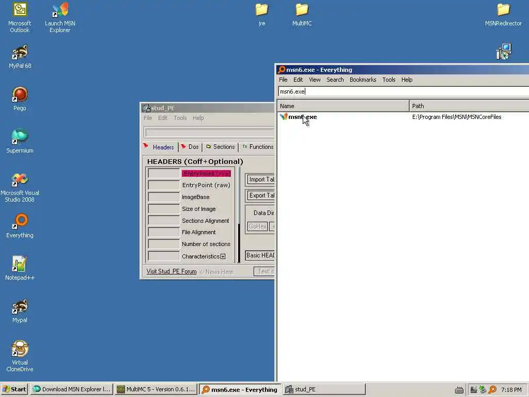Click the 7:18 PM taskbar clock
This screenshot has height=397, width=529.
coord(511,390)
